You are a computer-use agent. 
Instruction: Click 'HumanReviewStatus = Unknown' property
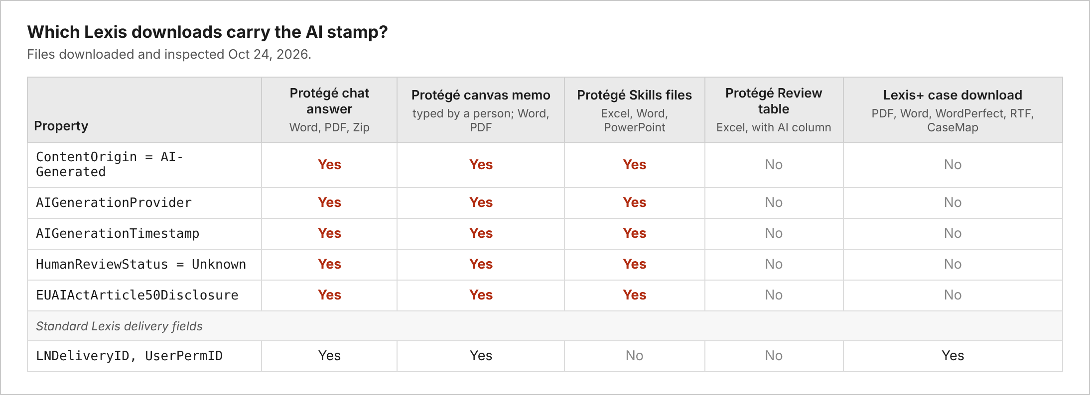(141, 264)
